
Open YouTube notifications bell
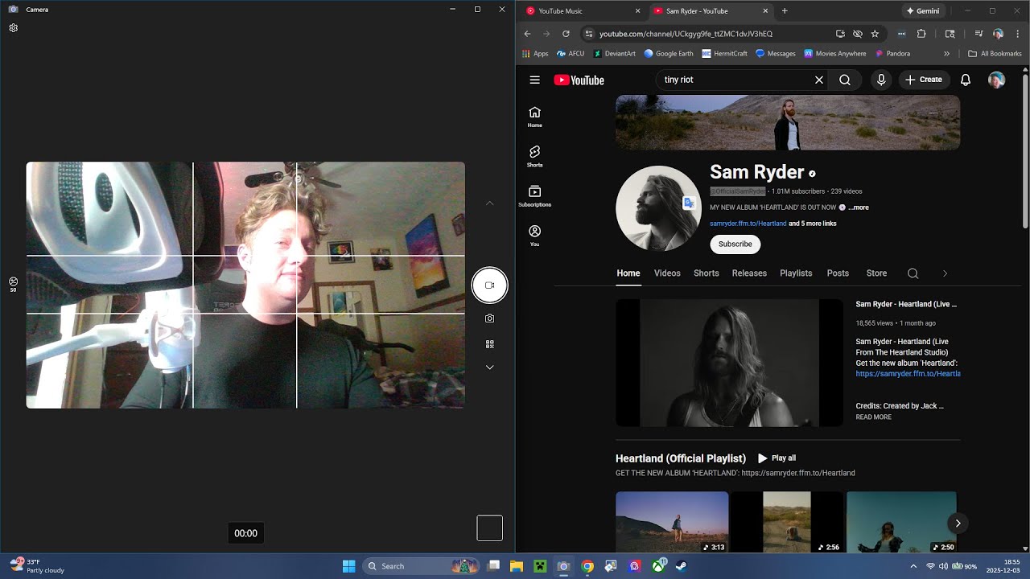click(966, 80)
